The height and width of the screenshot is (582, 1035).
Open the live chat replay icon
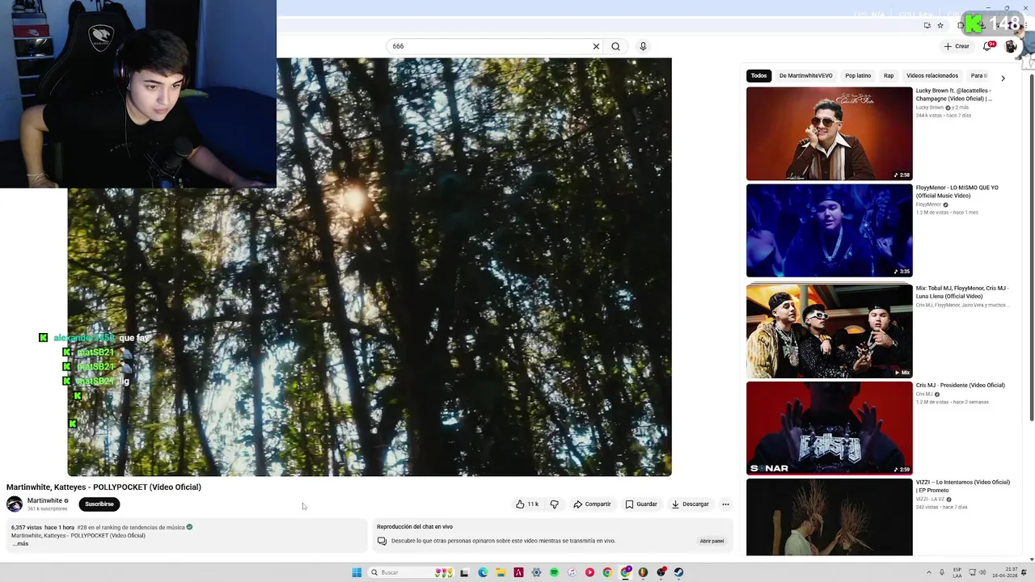click(x=382, y=541)
